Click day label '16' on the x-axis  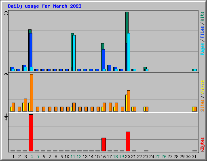coord(103,157)
